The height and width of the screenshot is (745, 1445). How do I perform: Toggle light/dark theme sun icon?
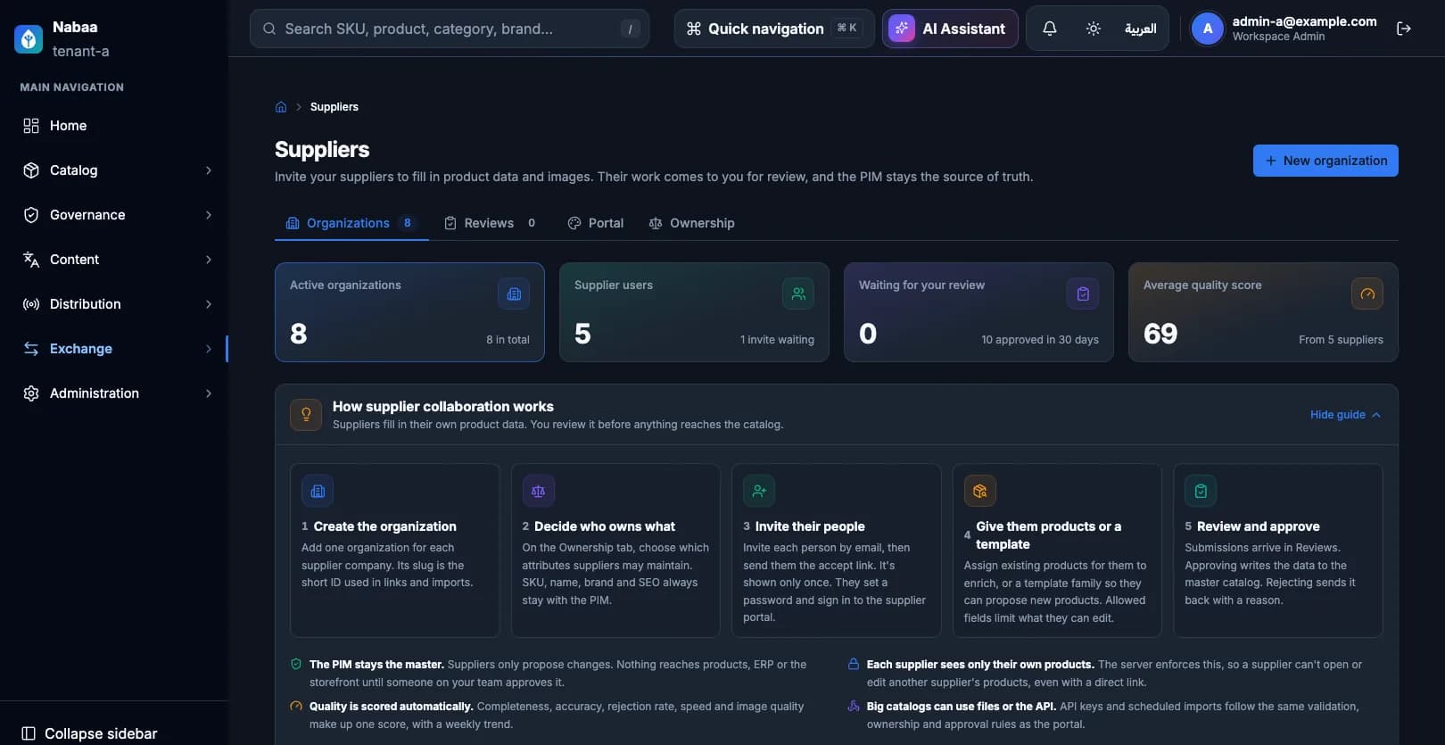pyautogui.click(x=1094, y=29)
